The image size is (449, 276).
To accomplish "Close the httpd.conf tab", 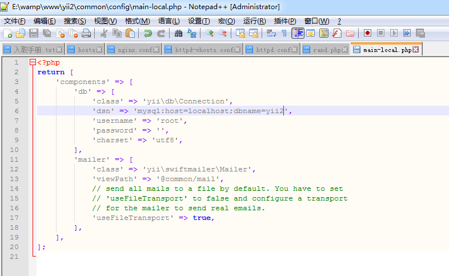I will tap(294, 50).
